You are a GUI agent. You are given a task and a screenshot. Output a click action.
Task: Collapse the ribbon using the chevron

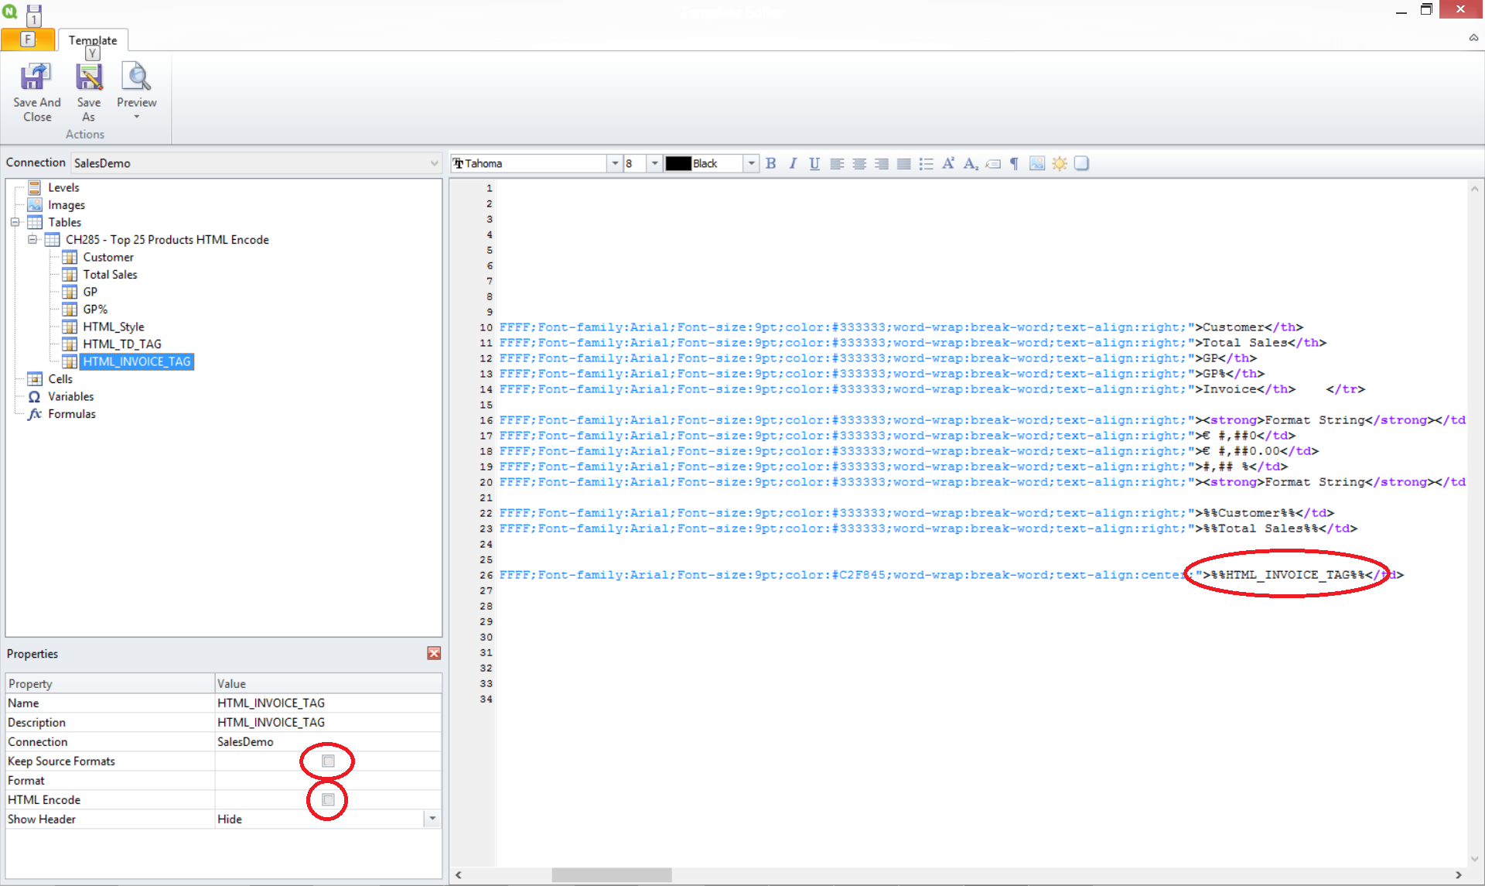click(x=1473, y=38)
